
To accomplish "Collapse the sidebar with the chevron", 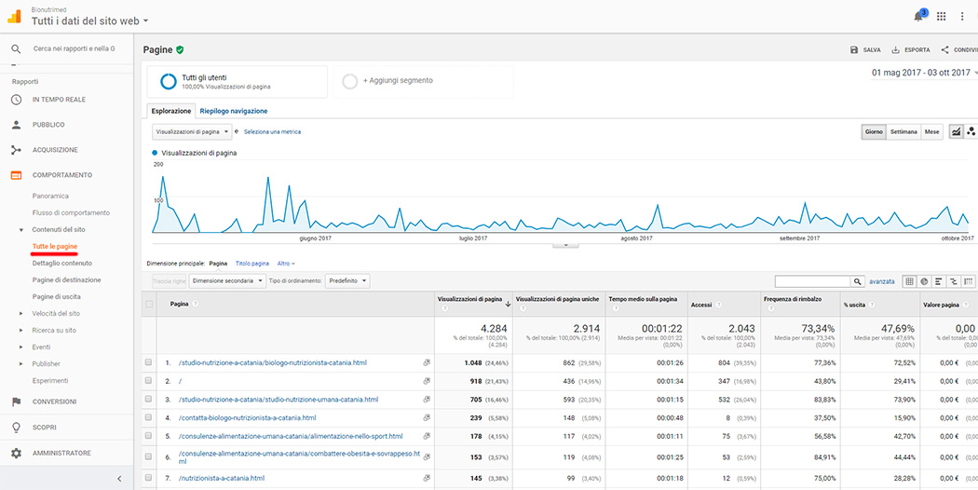I will click(120, 479).
